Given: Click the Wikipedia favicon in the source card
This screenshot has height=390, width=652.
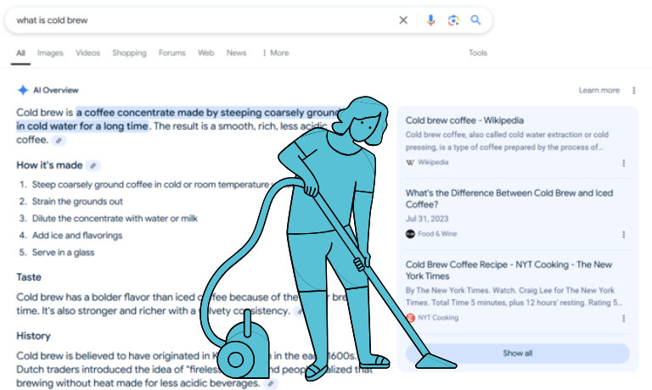Looking at the screenshot, I should (x=410, y=163).
